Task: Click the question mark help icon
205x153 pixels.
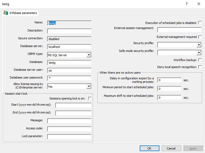Action: [x=186, y=4]
